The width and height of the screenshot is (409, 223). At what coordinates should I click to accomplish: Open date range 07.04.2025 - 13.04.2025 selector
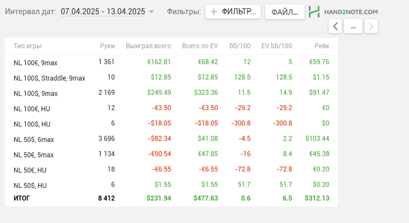coord(103,12)
